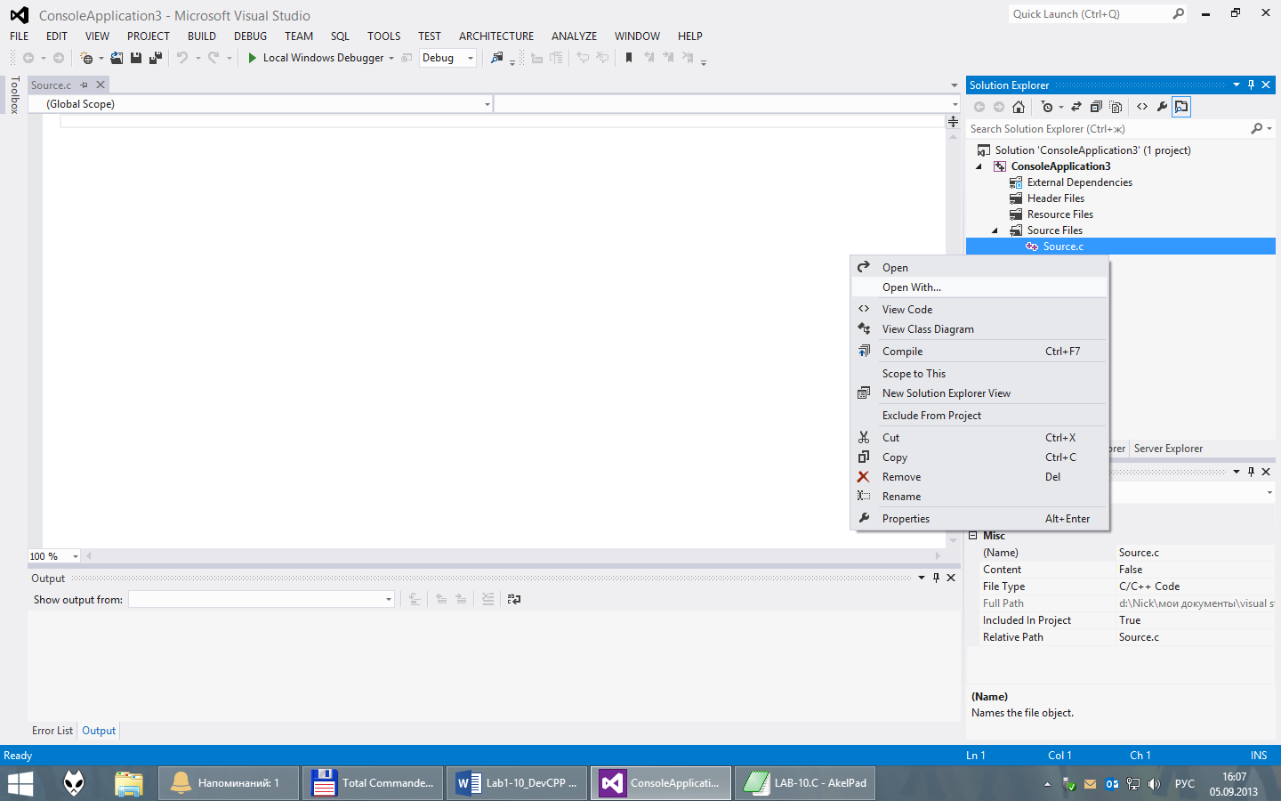Collapse the Source Files folder node

tap(995, 231)
